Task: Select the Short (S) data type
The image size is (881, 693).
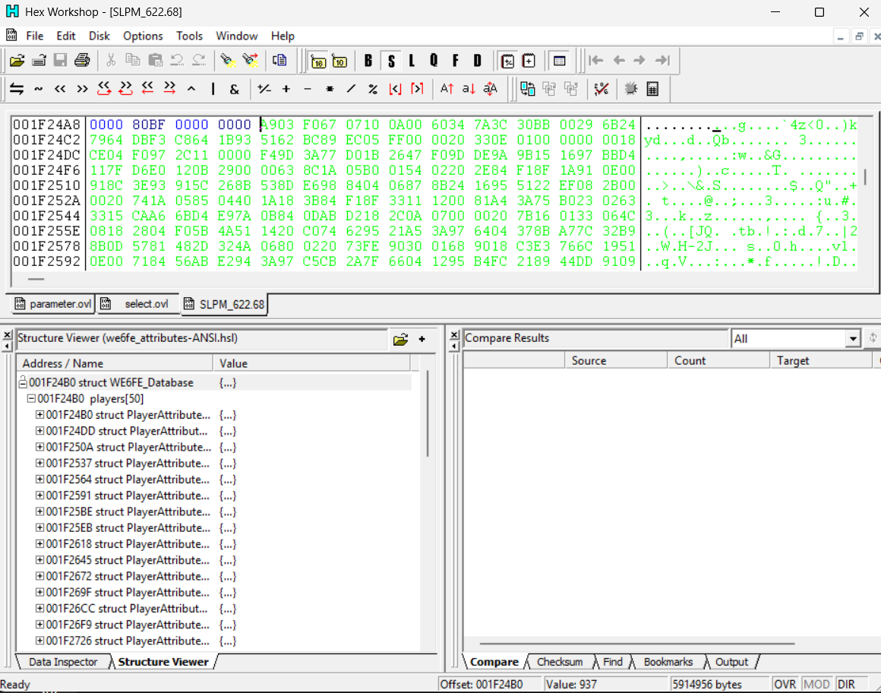Action: [391, 61]
